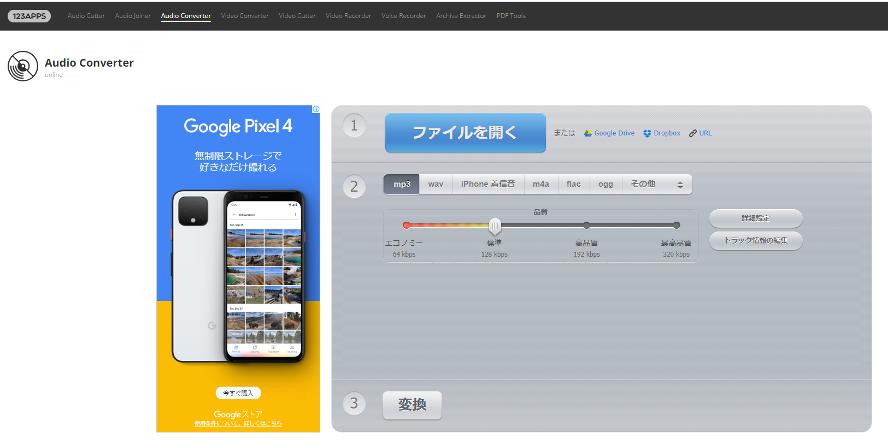Open Voice Recorder tool
888x444 pixels.
[404, 16]
